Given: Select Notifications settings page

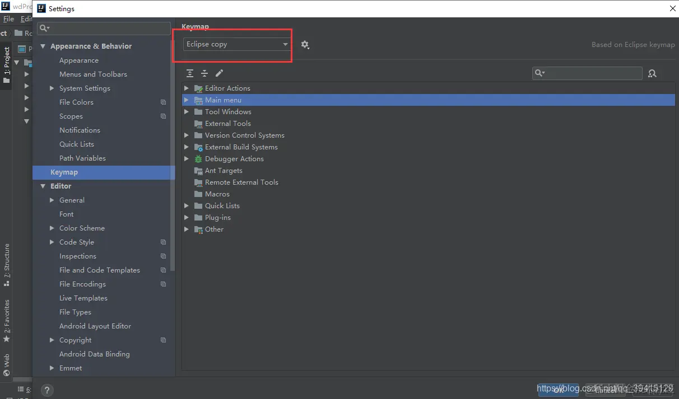Looking at the screenshot, I should click(80, 130).
